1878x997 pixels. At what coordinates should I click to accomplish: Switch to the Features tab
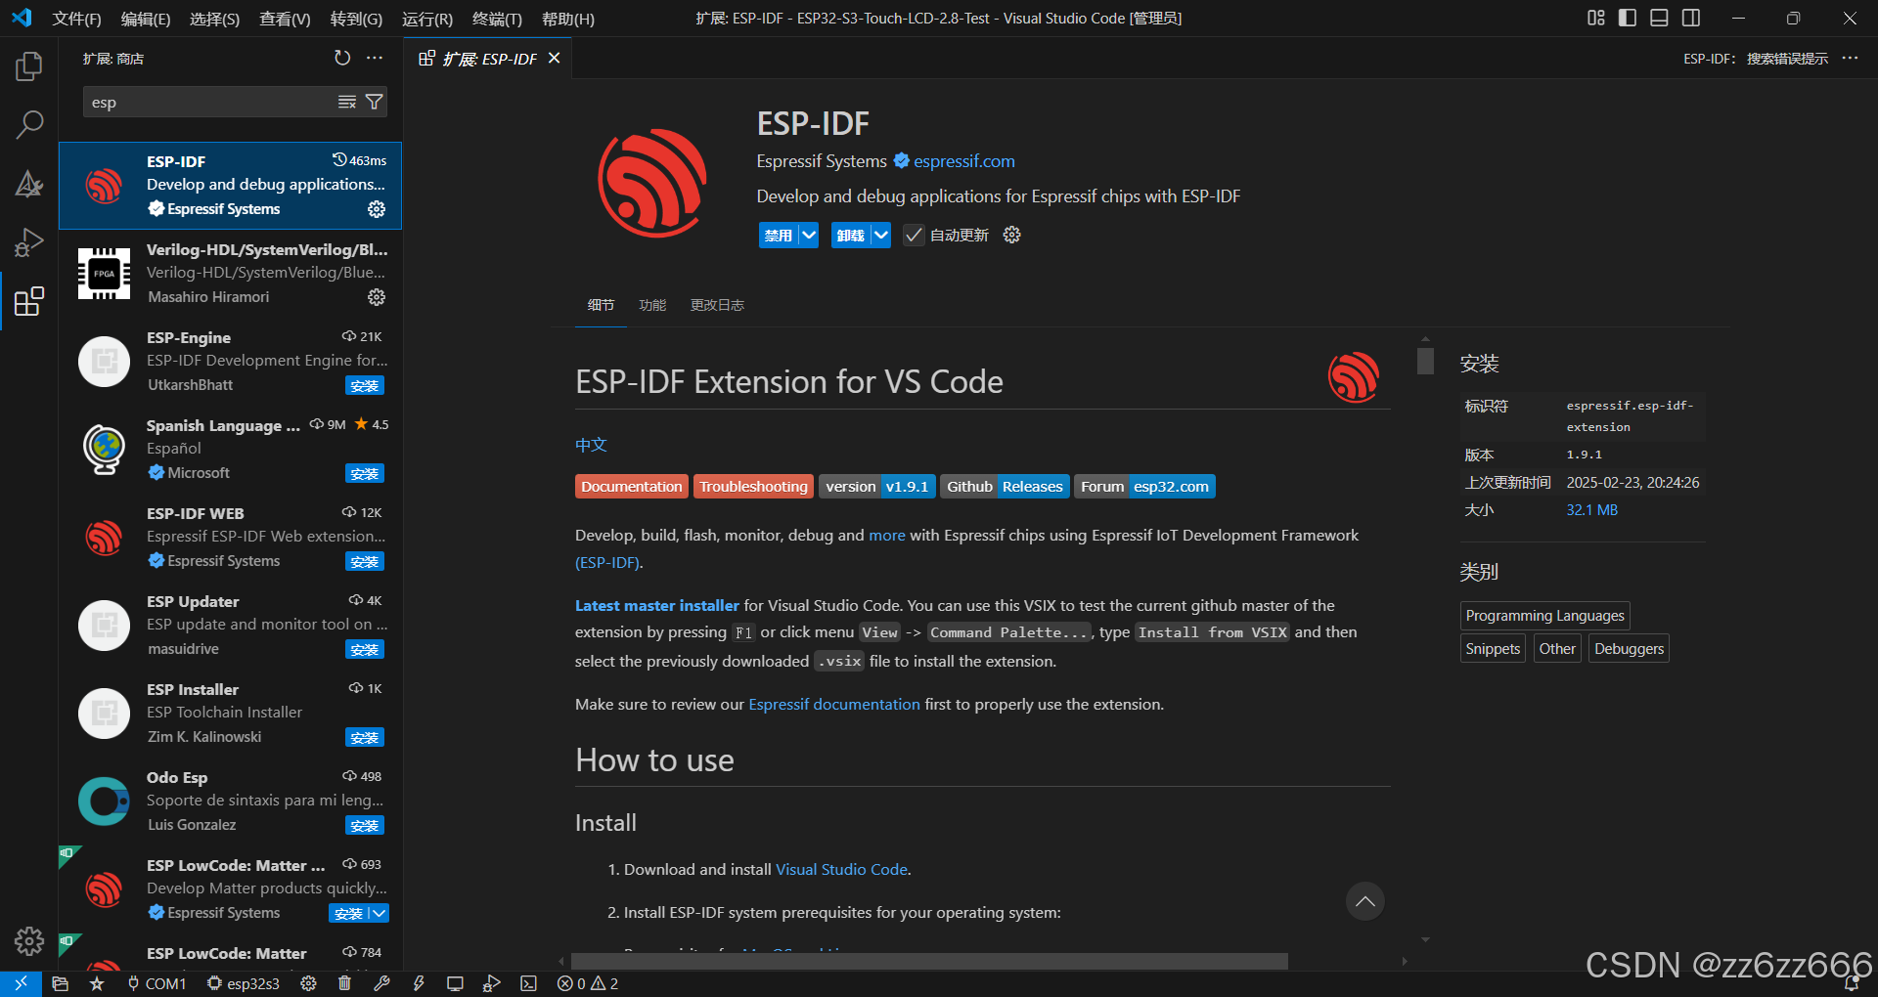[x=652, y=305]
